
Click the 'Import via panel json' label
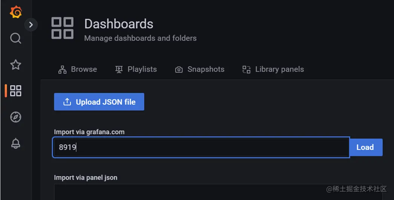click(86, 178)
